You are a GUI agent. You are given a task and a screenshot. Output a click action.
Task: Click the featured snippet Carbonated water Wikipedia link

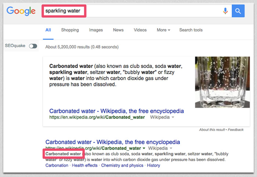point(116,111)
